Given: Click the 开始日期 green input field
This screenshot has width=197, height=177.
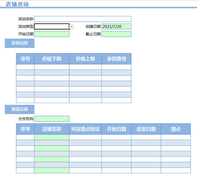Looking at the screenshot, I should pos(52,34).
